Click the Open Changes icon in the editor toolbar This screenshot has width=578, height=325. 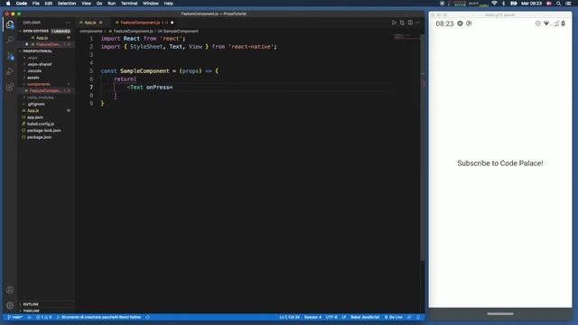(402, 23)
